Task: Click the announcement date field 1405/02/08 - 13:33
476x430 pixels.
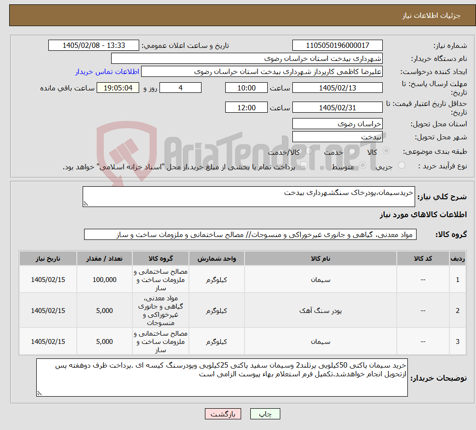Action: 93,45
